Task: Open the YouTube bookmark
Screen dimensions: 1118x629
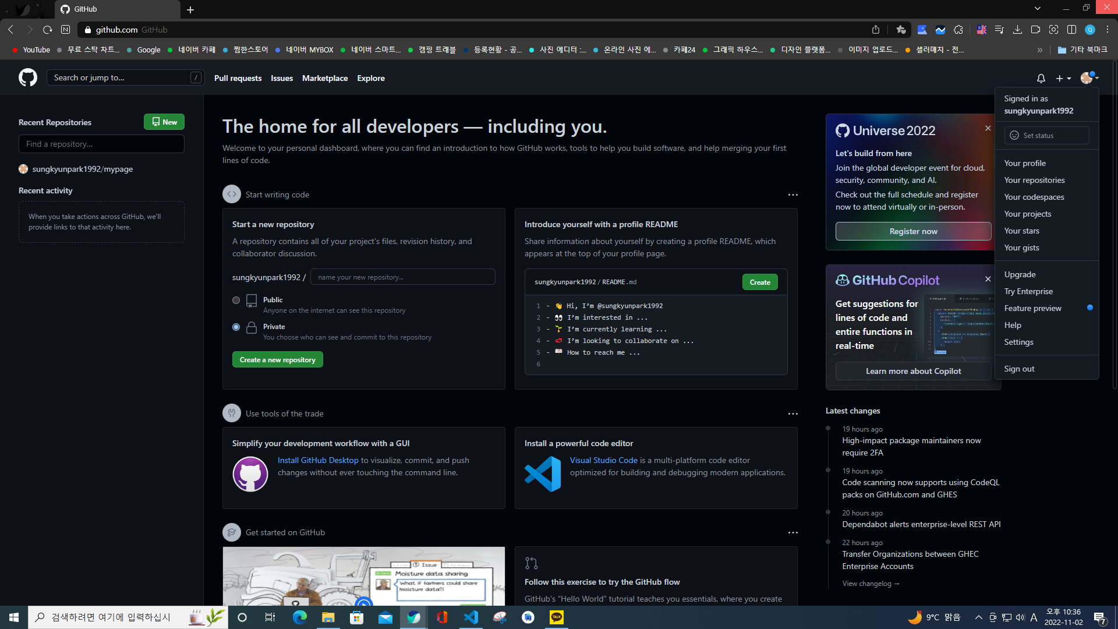Action: [31, 50]
